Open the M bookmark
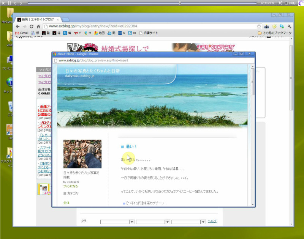Screen dimensions: 304x239 tap(87, 33)
